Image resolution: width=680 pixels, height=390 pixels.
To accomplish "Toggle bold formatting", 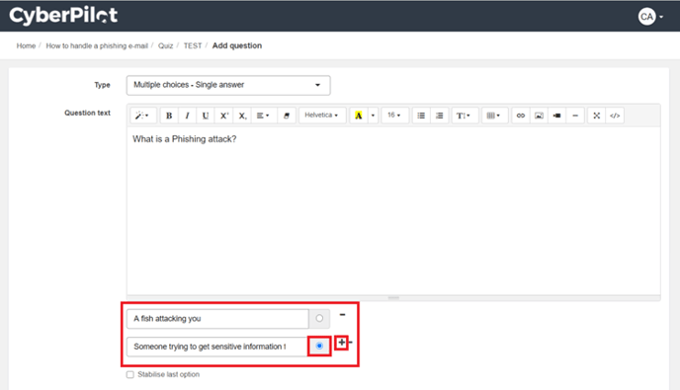I will pos(169,116).
